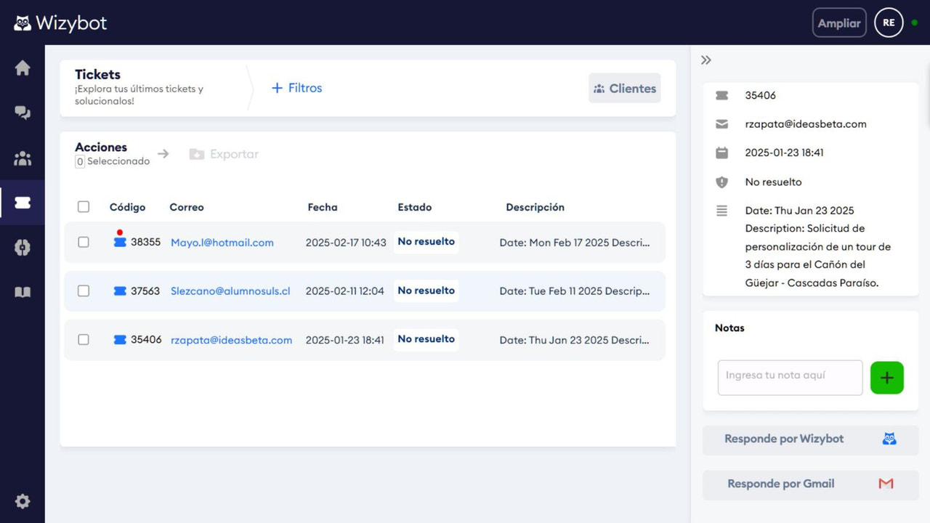
Task: Click ticket icon of row 35406
Action: click(120, 339)
